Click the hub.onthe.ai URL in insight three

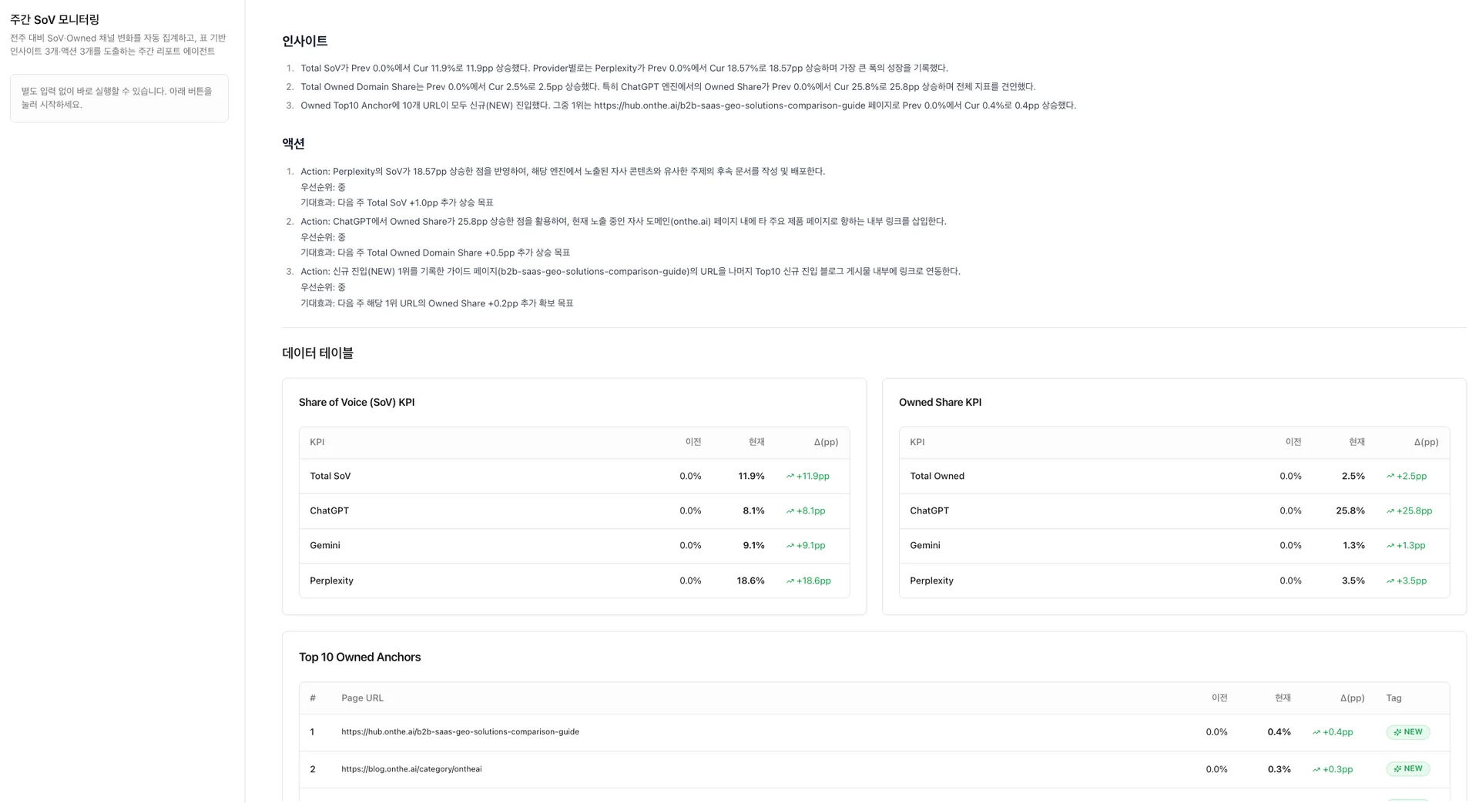(x=729, y=105)
